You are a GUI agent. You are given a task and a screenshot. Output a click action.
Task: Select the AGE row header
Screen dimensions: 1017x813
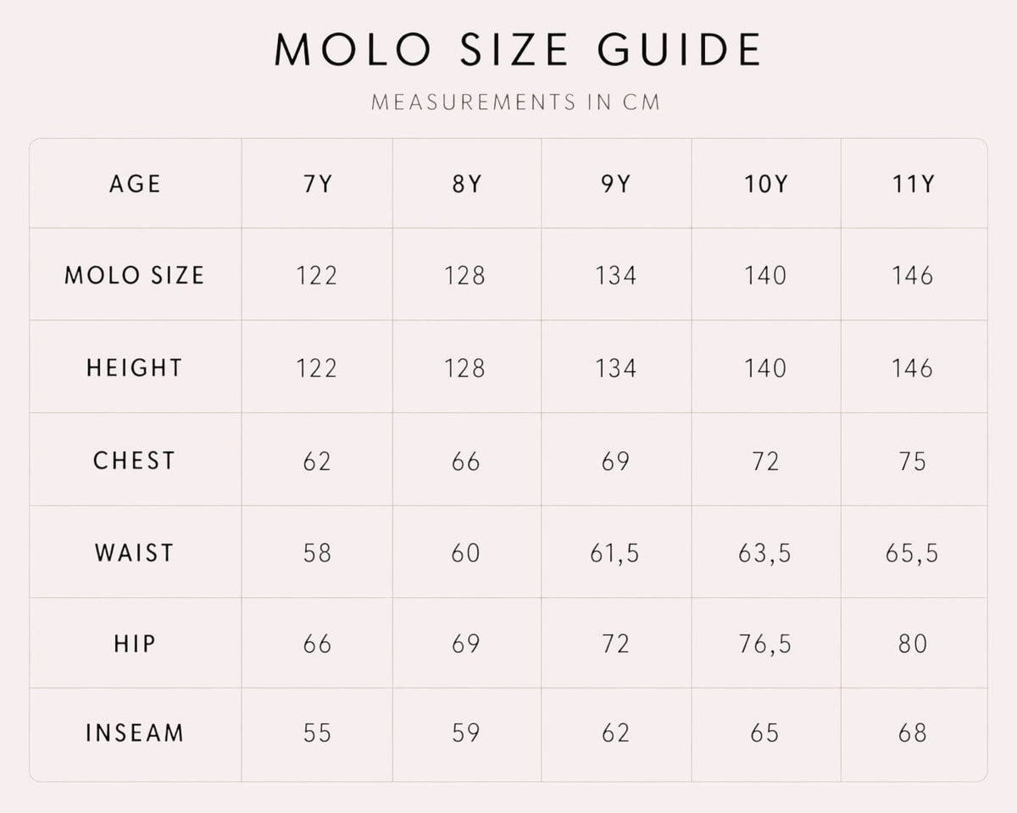click(x=135, y=183)
